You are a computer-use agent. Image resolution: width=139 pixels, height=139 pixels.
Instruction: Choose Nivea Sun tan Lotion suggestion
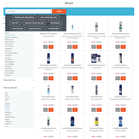point(35,29)
